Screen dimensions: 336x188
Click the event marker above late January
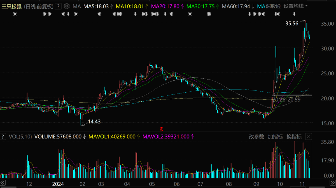coord(76,14)
